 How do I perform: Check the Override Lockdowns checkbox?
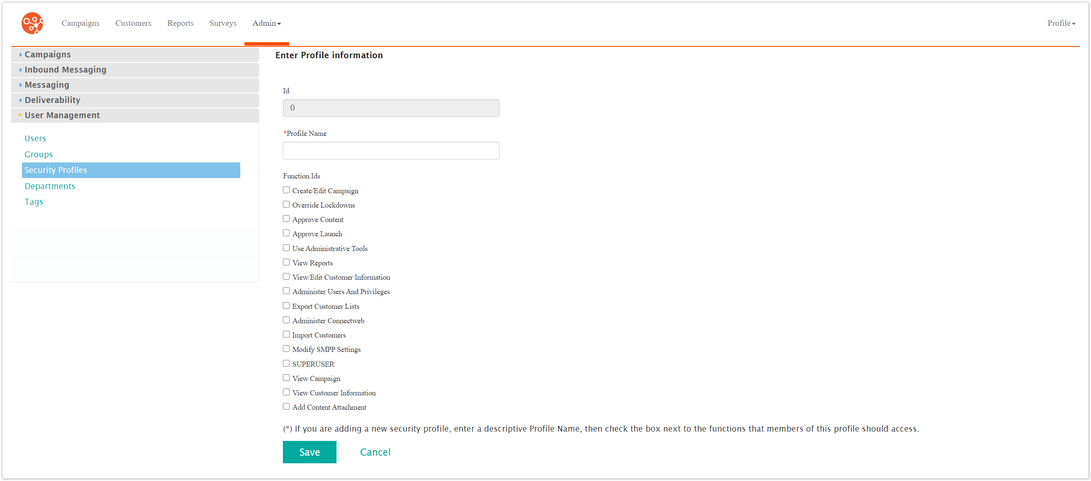[286, 205]
